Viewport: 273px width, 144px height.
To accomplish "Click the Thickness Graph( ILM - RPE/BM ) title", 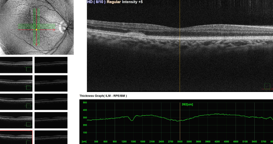I will 103,96.
